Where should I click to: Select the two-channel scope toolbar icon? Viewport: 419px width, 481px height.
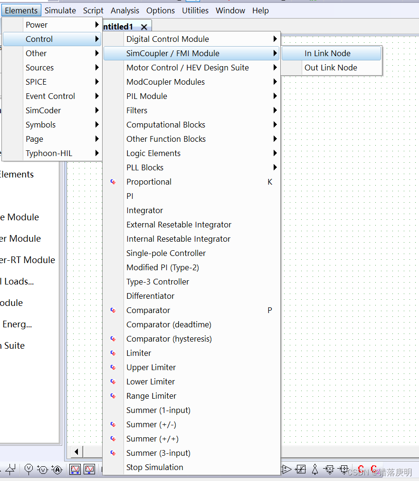pyautogui.click(x=75, y=469)
